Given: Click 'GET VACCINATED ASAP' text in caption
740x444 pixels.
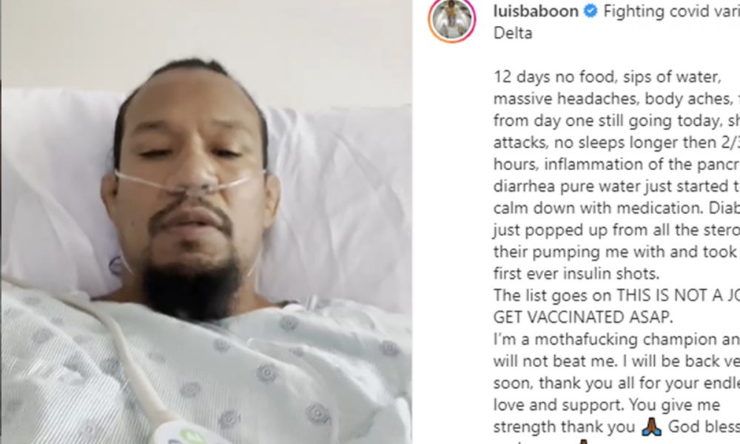Looking at the screenshot, I should point(583,317).
